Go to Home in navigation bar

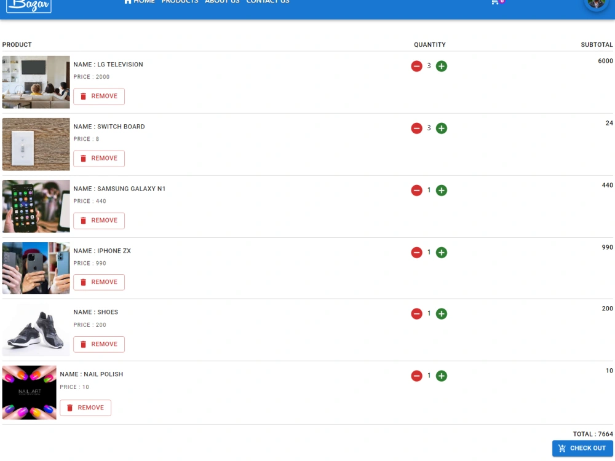[139, 2]
